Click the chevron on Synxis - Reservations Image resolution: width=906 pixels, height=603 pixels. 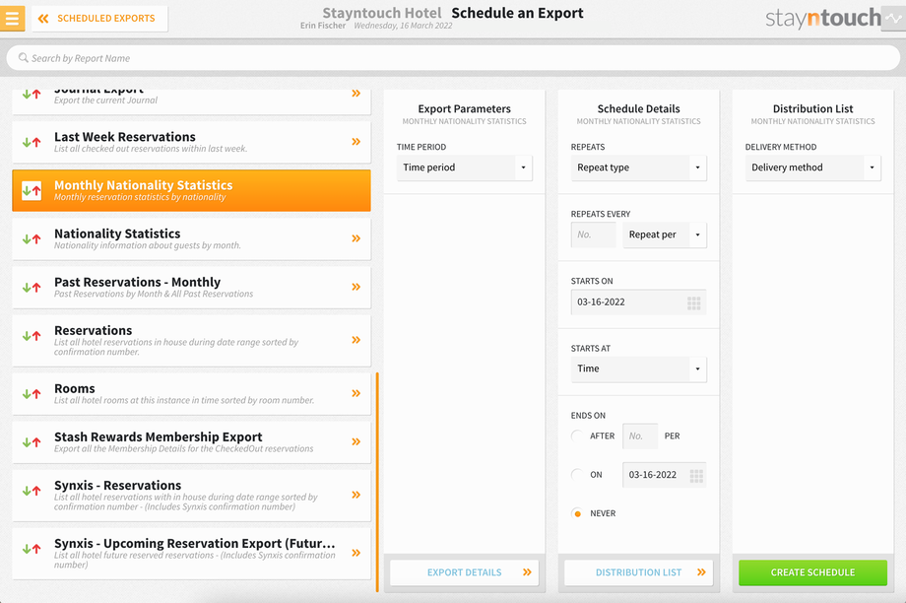point(356,495)
